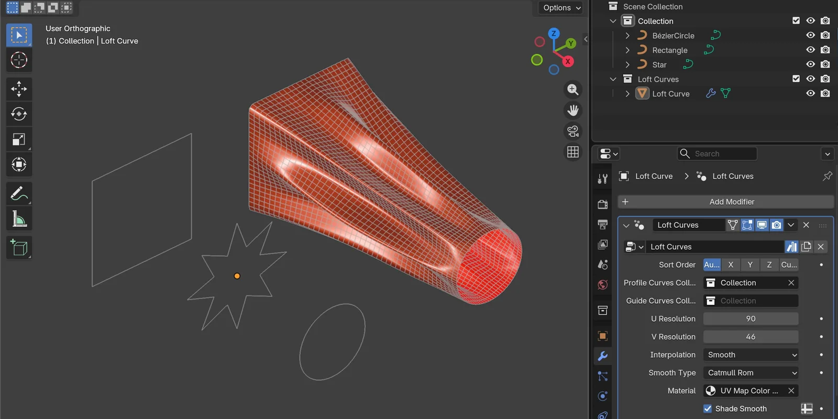Select the Measure tool

coord(19,219)
